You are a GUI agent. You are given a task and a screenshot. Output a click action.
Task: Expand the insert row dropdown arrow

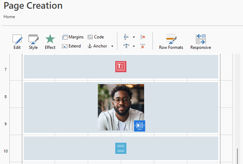[134, 37]
